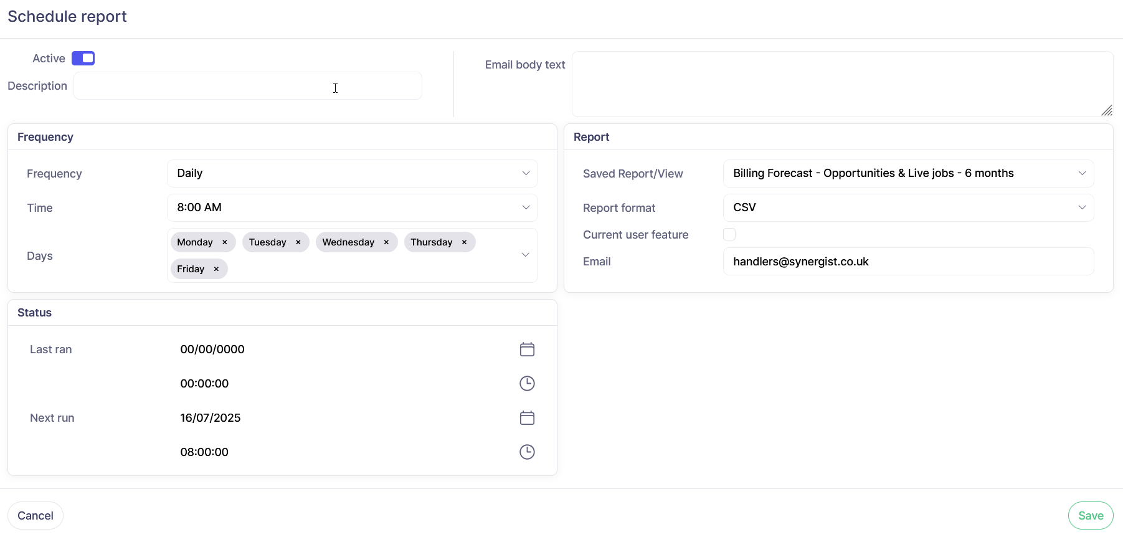The height and width of the screenshot is (537, 1123).
Task: Toggle the Active switch off
Action: coord(83,59)
